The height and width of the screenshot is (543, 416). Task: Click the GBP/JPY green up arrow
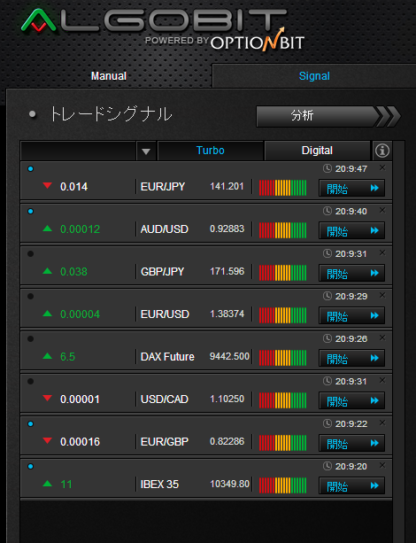coord(48,271)
